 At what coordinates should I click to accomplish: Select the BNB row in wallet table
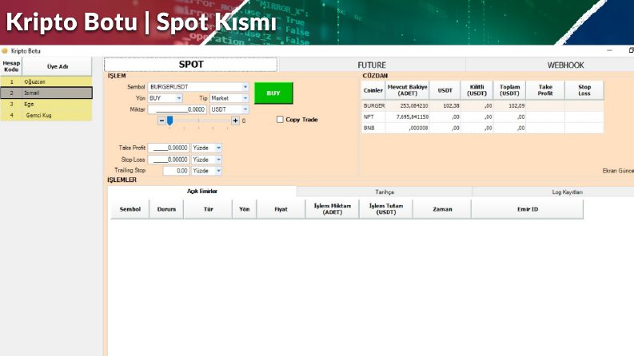(x=482, y=128)
